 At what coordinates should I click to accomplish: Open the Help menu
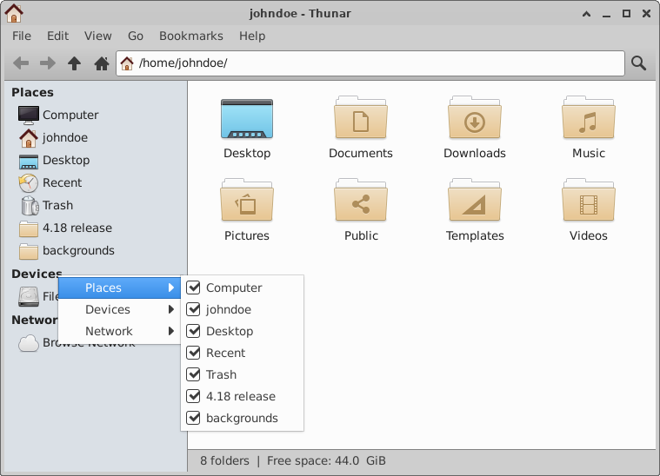coord(252,36)
